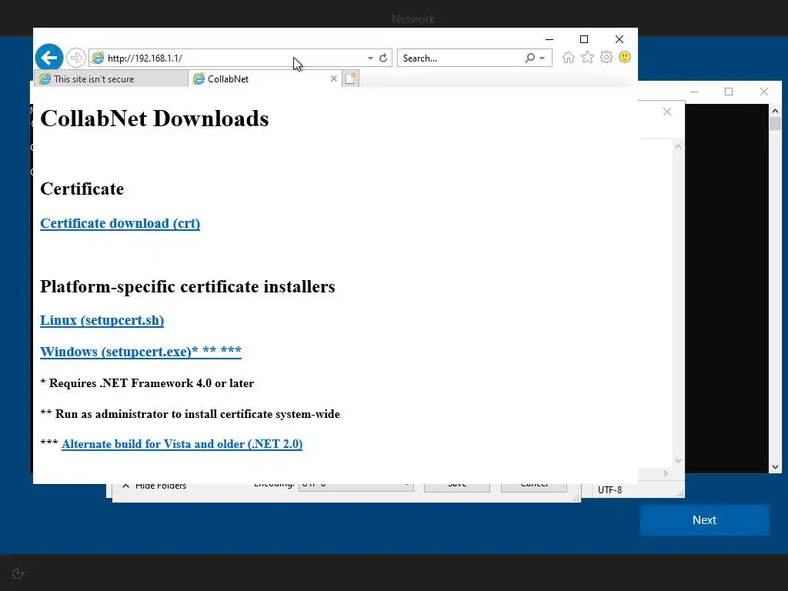Go back with the blue back arrow
This screenshot has height=591, width=788.
pos(48,58)
